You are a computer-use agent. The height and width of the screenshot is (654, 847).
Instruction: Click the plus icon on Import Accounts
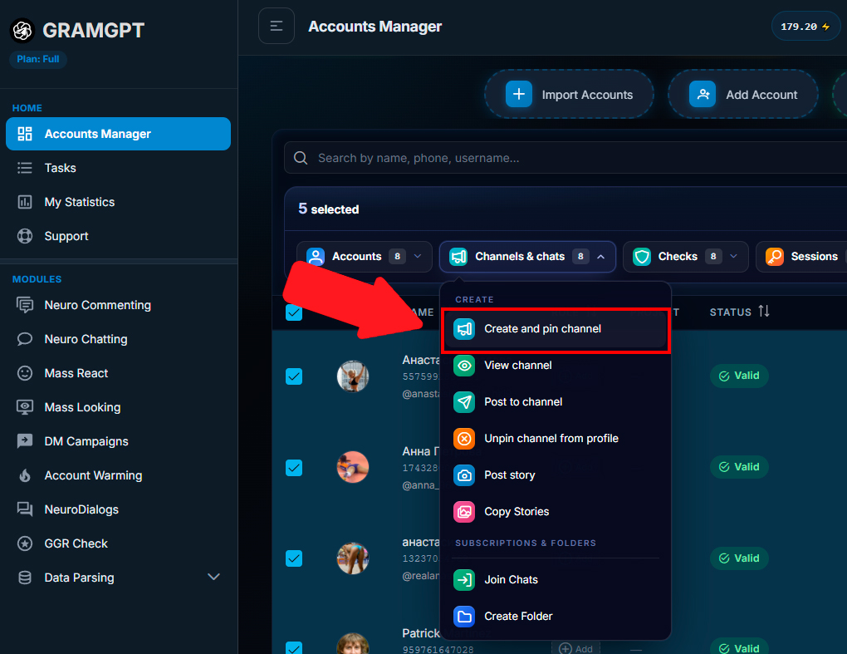tap(518, 94)
